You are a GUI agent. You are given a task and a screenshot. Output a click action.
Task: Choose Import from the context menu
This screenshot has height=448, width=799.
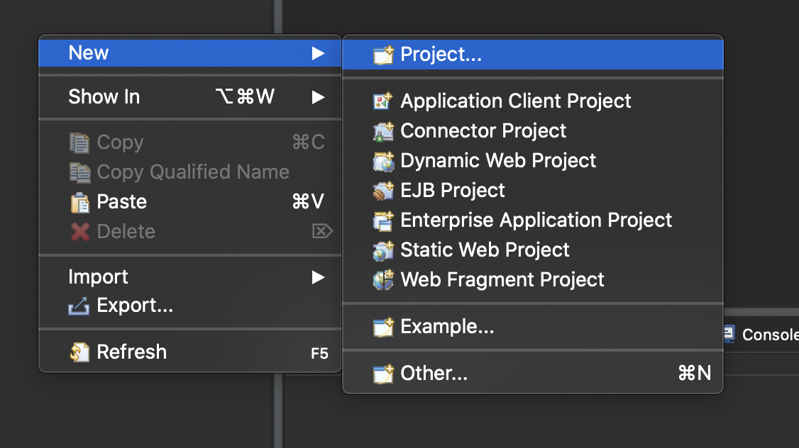click(190, 277)
